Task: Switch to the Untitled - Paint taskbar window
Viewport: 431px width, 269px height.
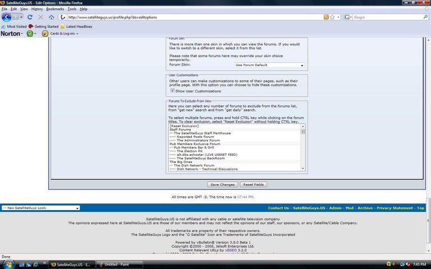Action: click(x=120, y=265)
